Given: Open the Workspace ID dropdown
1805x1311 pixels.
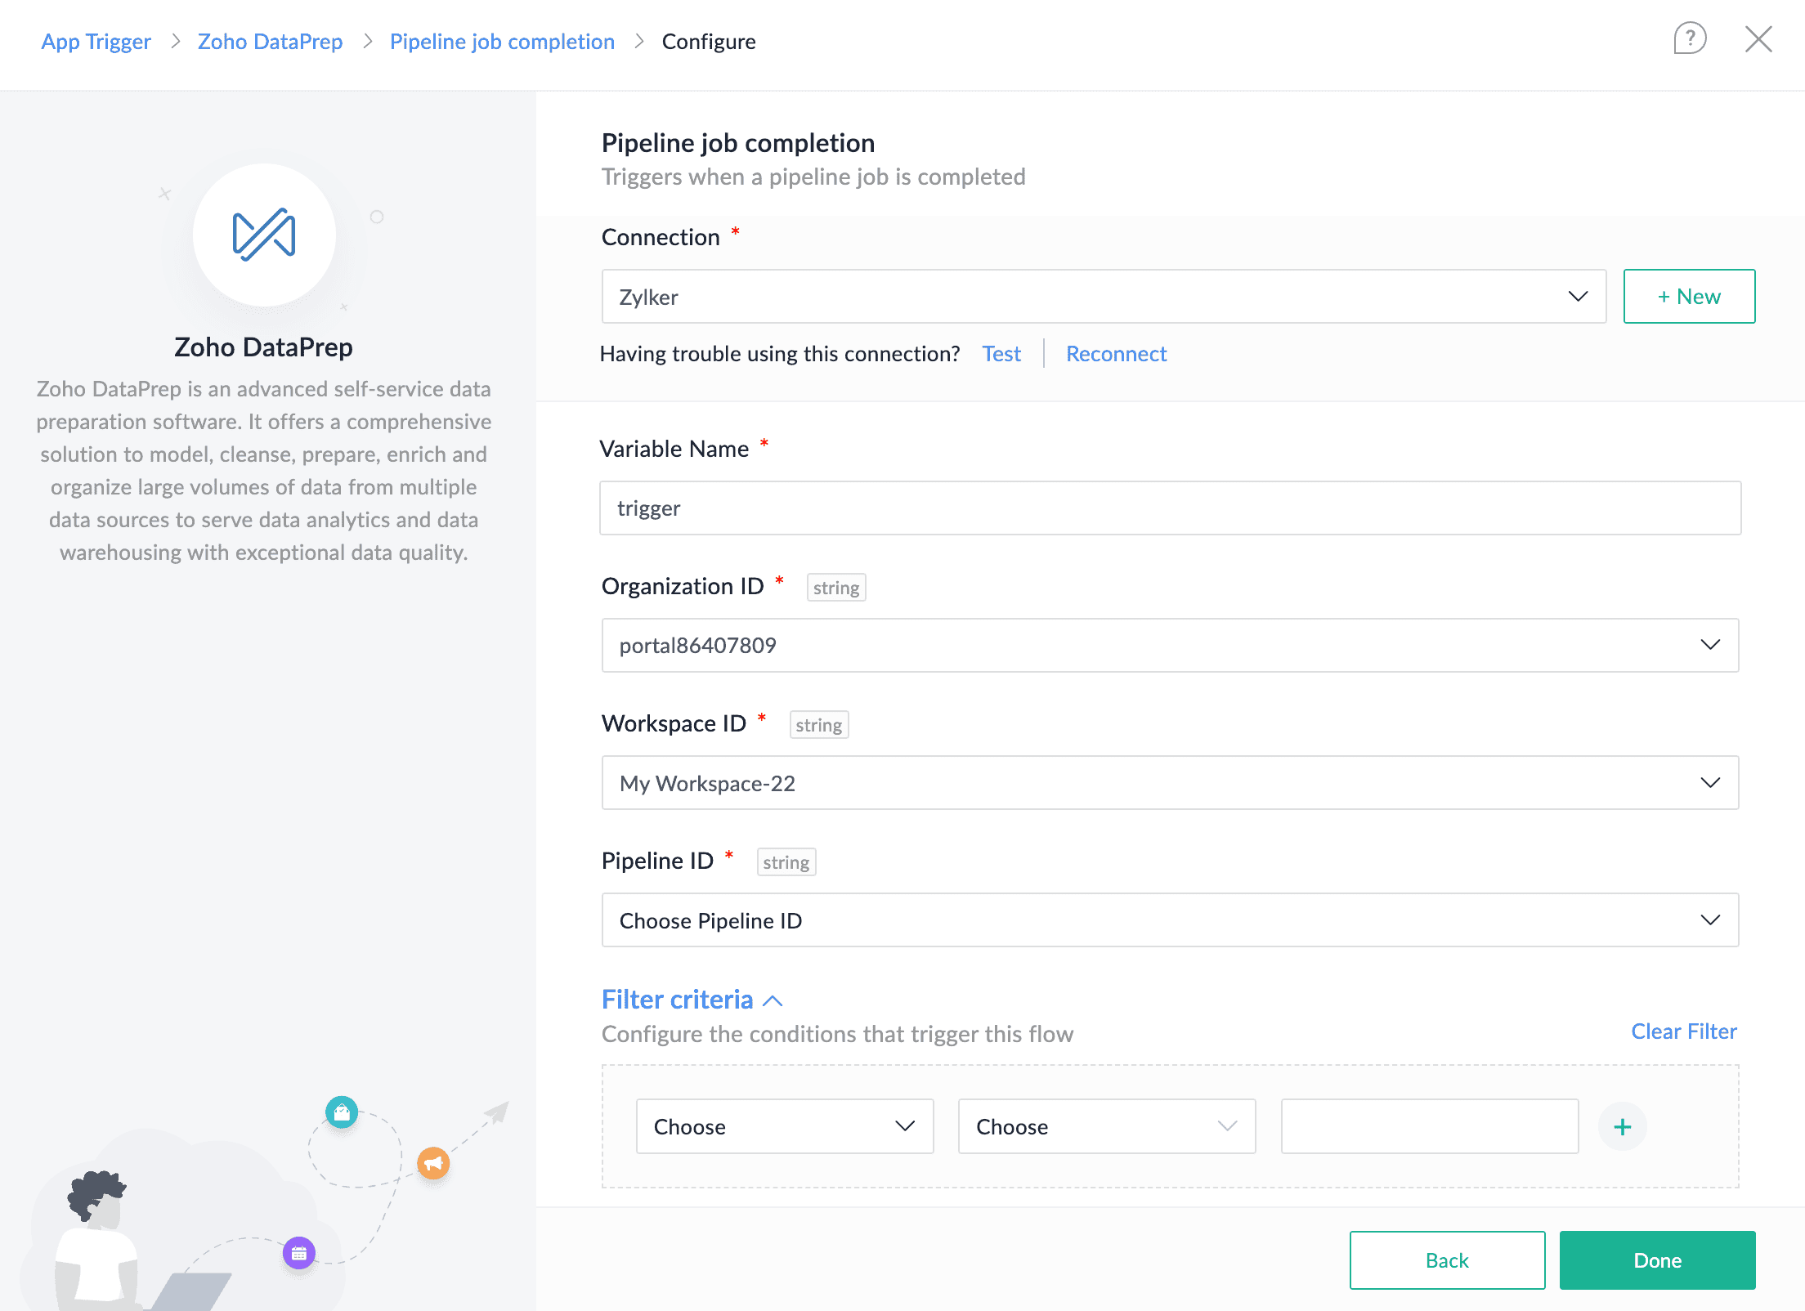Looking at the screenshot, I should 1170,782.
